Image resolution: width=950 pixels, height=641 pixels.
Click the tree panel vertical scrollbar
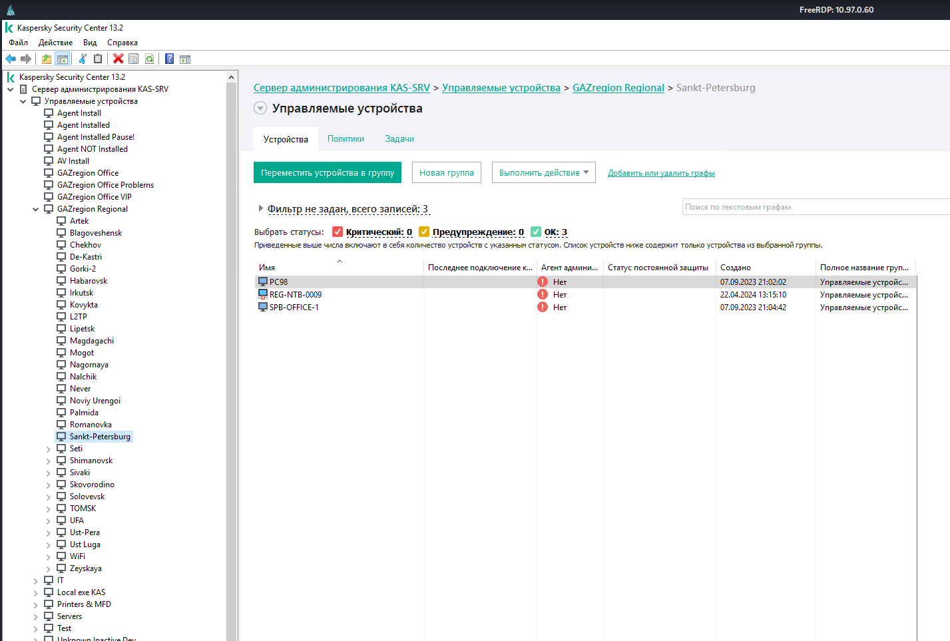pos(232,333)
